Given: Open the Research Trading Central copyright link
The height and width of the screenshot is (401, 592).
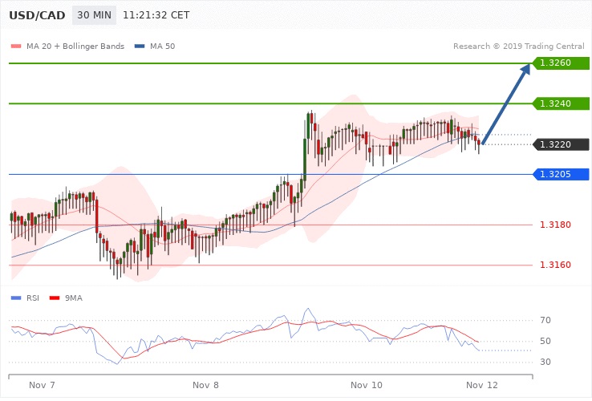Looking at the screenshot, I should 520,46.
